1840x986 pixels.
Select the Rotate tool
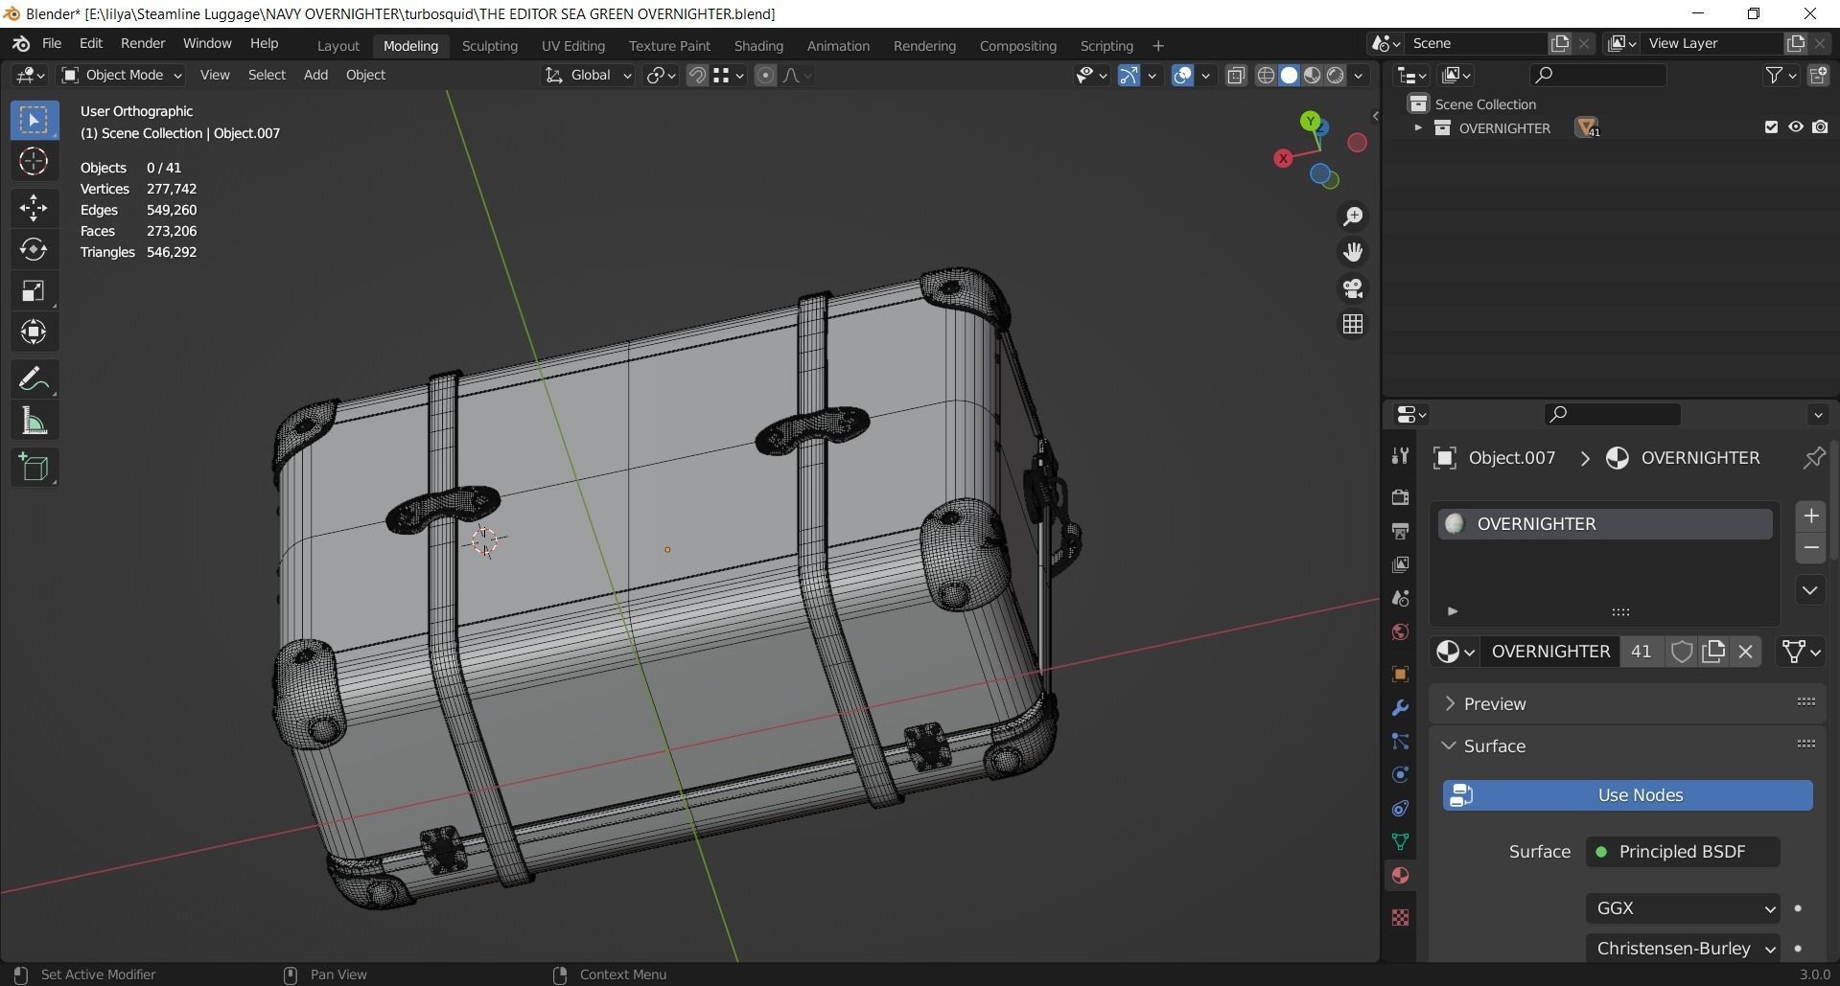[x=34, y=249]
